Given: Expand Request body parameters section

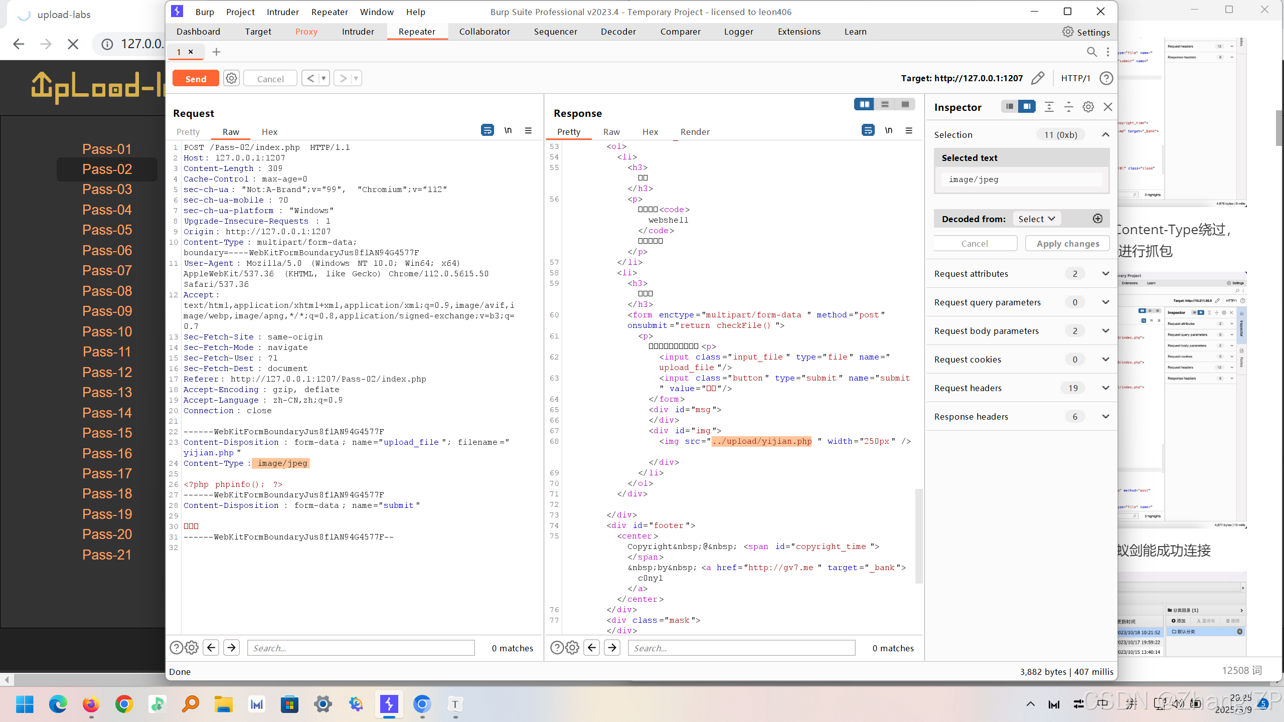Looking at the screenshot, I should pyautogui.click(x=1105, y=330).
